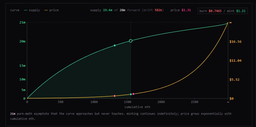Click the burn $0.7465 value
Viewport: 256px width, 127px height.
(215, 11)
